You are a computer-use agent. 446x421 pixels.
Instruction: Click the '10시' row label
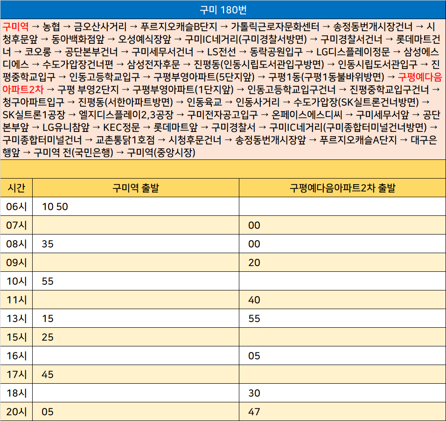[x=16, y=281]
